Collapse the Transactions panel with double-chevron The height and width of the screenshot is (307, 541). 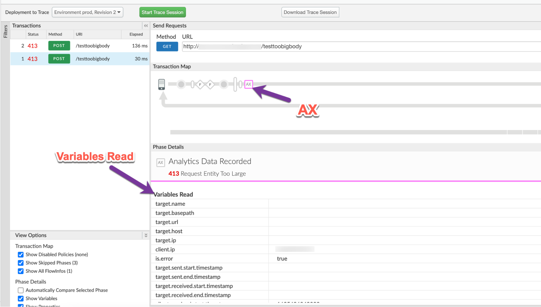146,26
